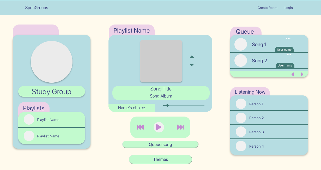This screenshot has height=170, width=321.
Task: Click the Listening Now tab header
Action: (250, 92)
